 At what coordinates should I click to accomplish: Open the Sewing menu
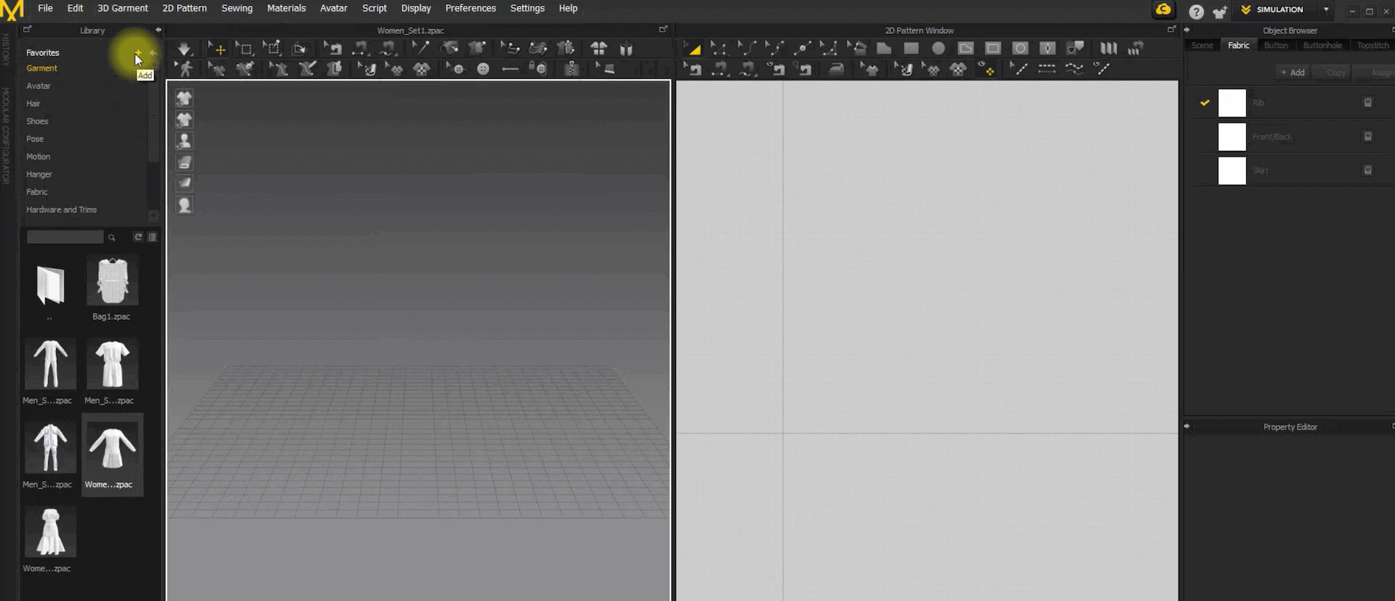tap(237, 8)
